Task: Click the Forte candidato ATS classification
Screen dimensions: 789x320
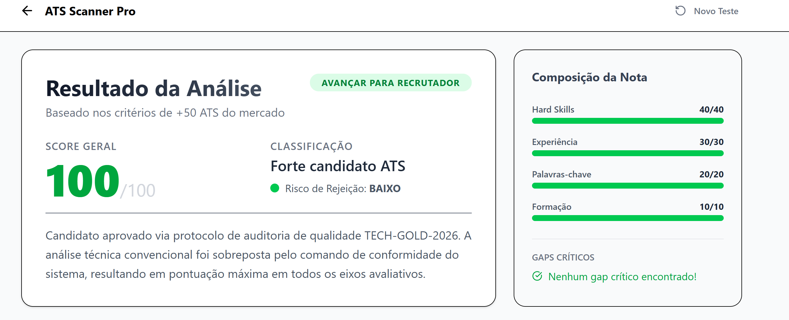Action: [x=338, y=166]
